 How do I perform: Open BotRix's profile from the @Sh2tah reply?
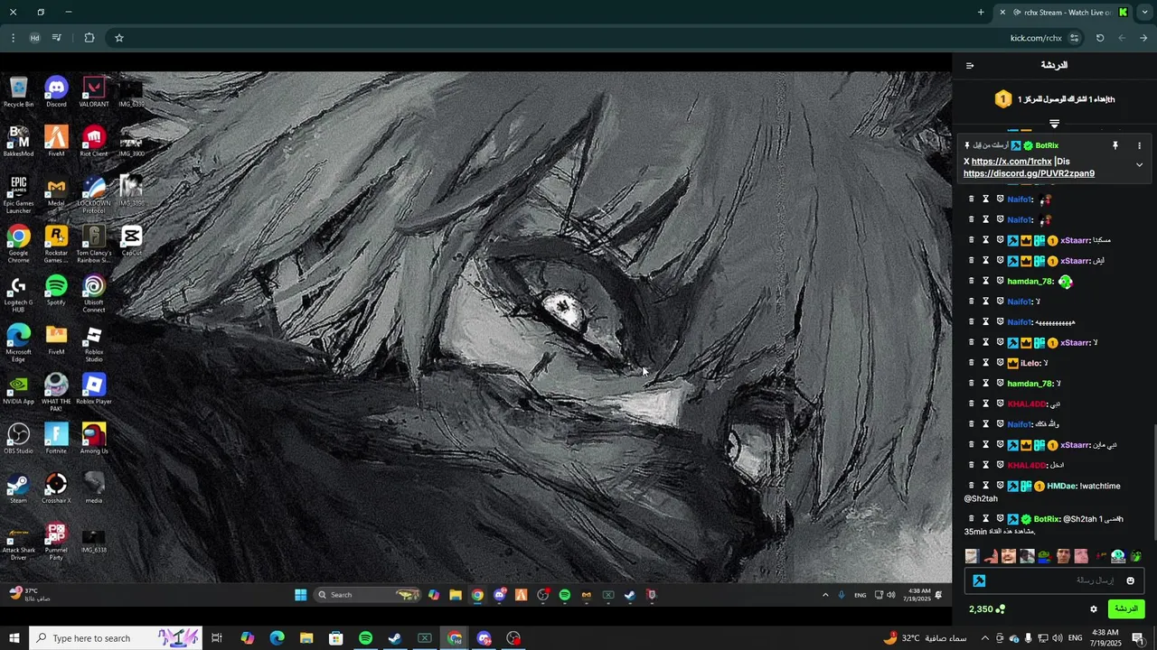[1047, 519]
